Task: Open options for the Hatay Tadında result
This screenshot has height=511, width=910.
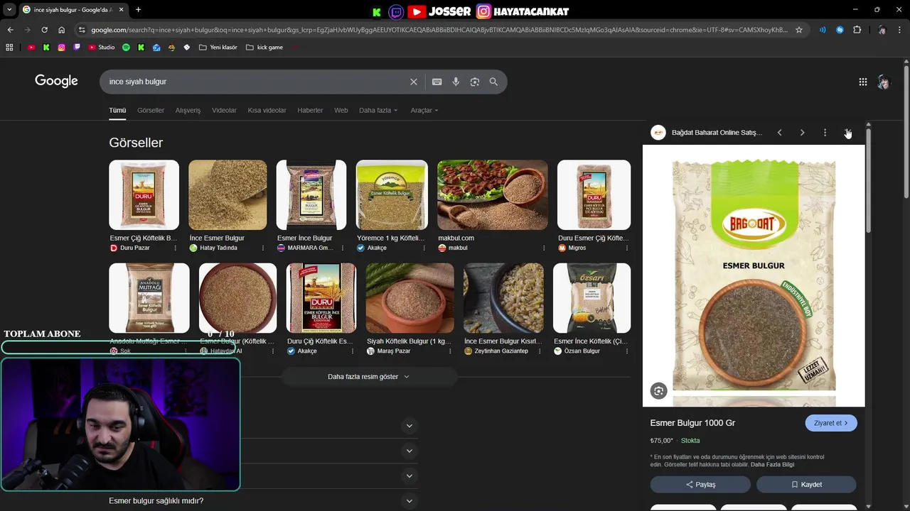Action: coord(263,248)
